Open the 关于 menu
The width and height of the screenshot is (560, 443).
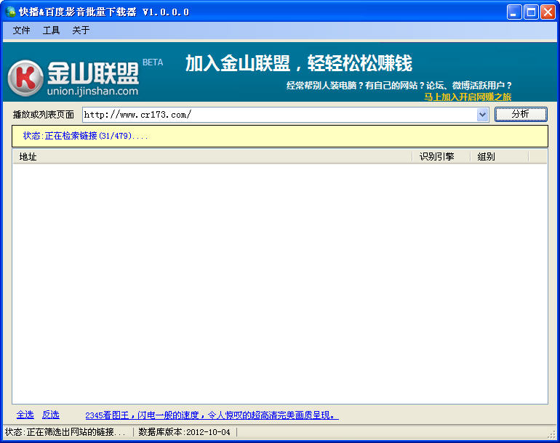click(81, 31)
